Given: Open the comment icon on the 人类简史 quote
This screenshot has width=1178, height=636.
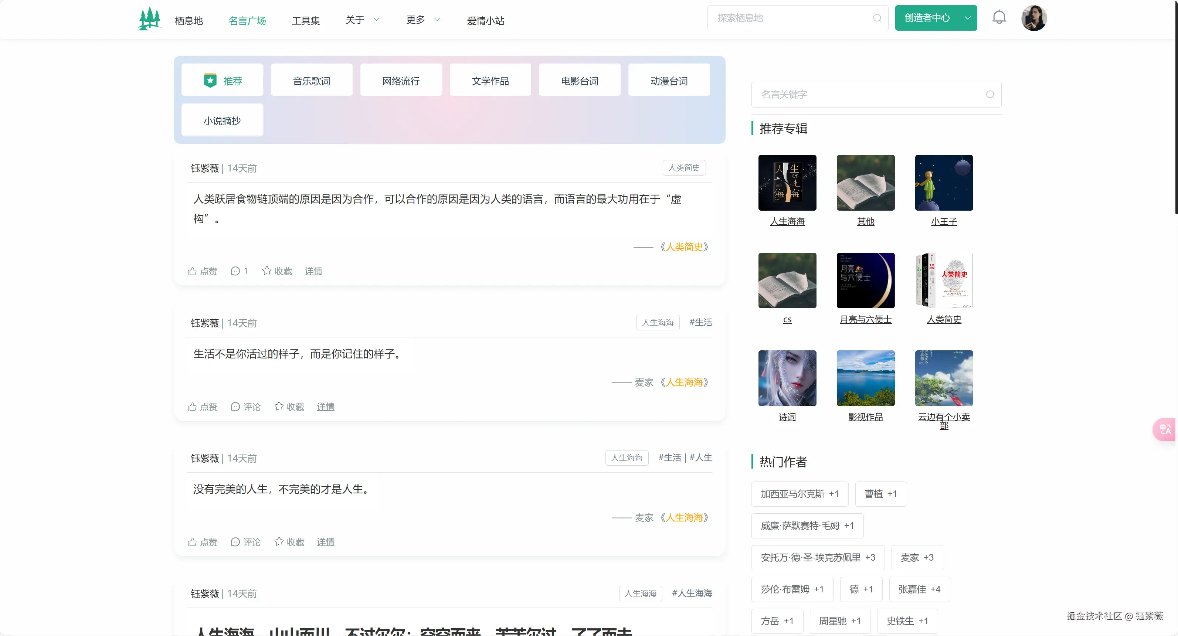Looking at the screenshot, I should pos(235,271).
